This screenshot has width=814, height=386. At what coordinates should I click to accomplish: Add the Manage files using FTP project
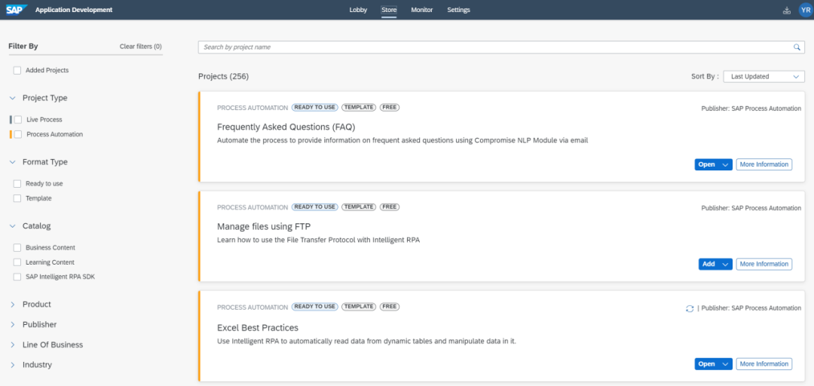point(708,264)
